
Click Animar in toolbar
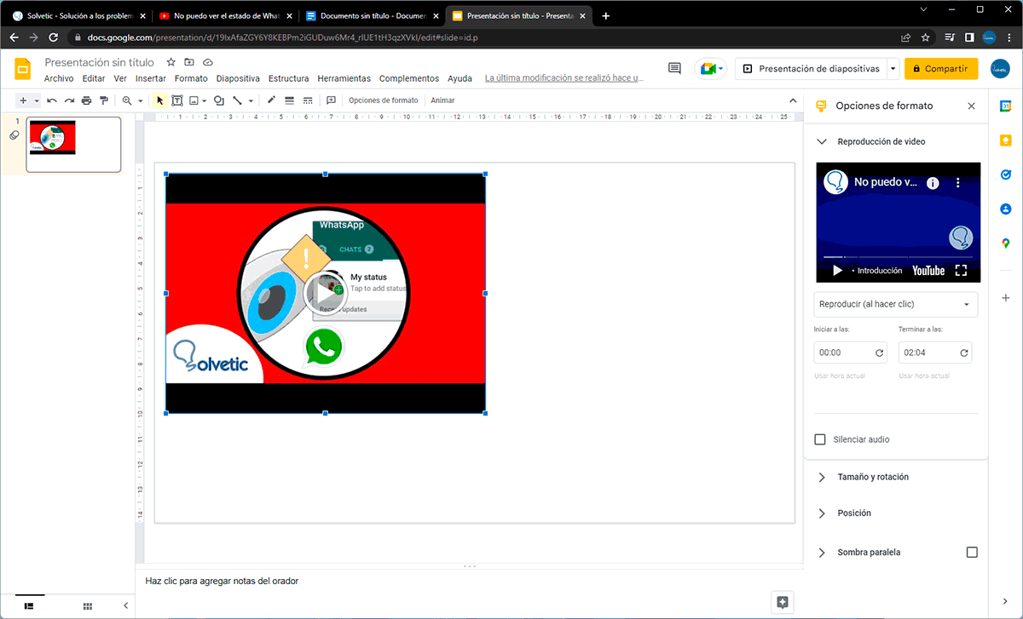(442, 100)
